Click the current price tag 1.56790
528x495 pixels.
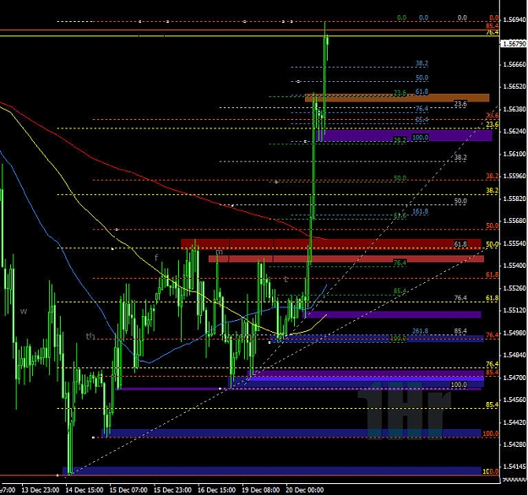[x=514, y=44]
